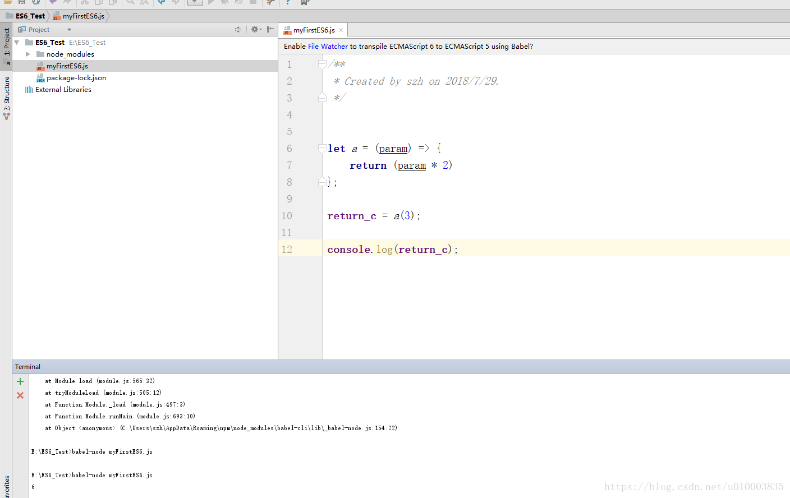Select External Libraries in the project tree

63,90
